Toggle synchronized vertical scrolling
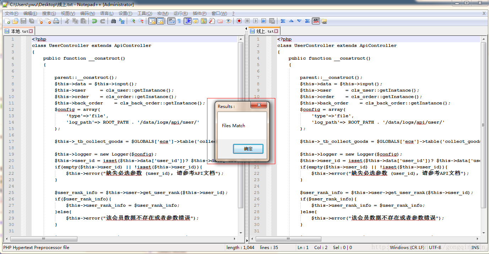The width and height of the screenshot is (489, 254). (x=152, y=21)
